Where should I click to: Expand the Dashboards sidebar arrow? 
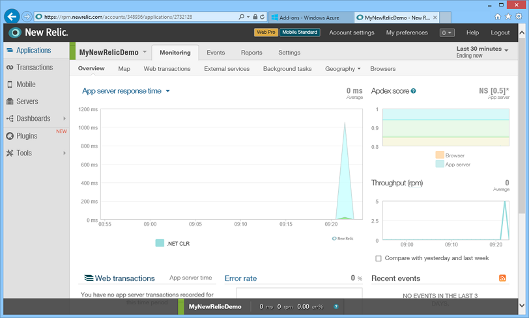pyautogui.click(x=64, y=118)
